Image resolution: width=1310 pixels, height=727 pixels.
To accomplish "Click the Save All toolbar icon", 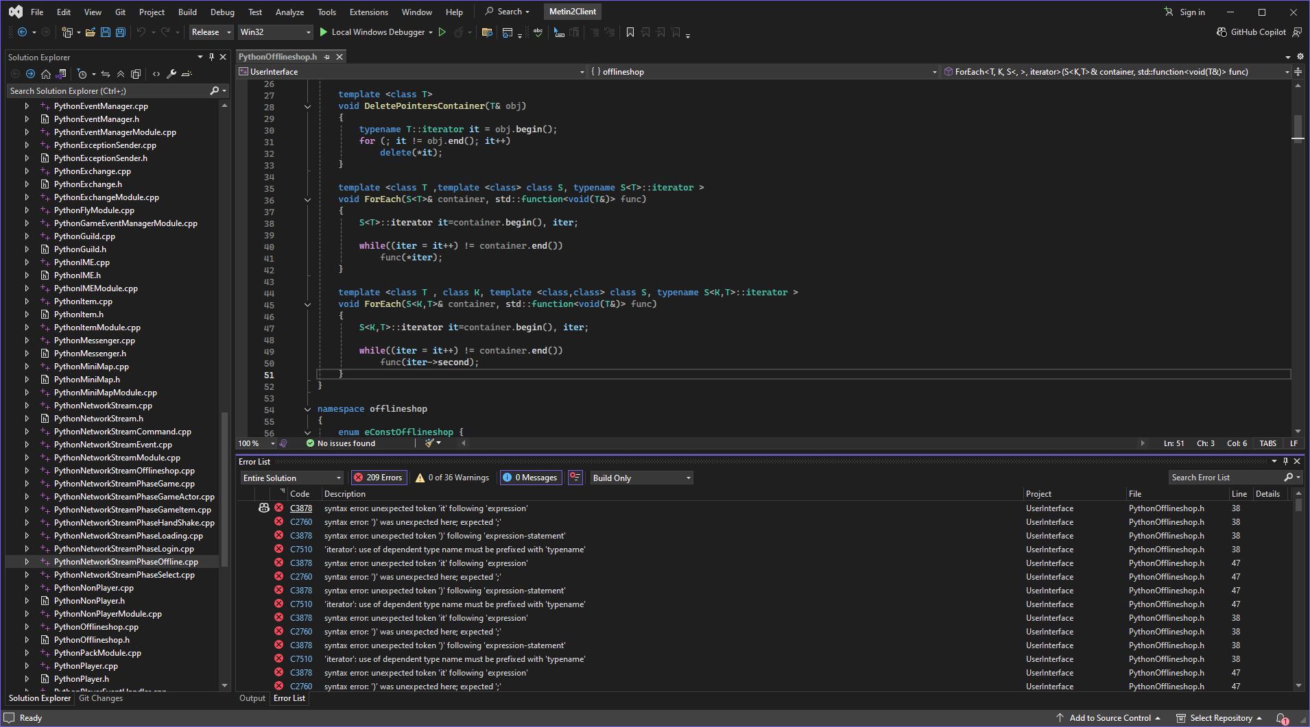I will pos(121,32).
